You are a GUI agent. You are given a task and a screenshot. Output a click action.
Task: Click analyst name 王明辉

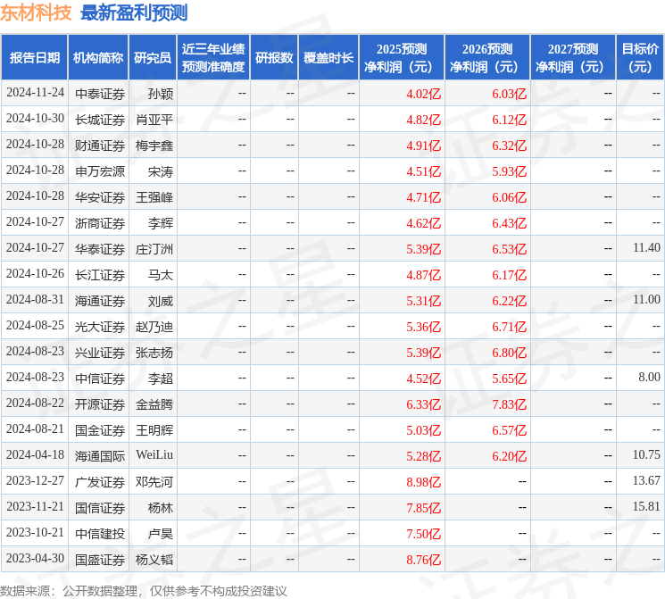(x=154, y=430)
